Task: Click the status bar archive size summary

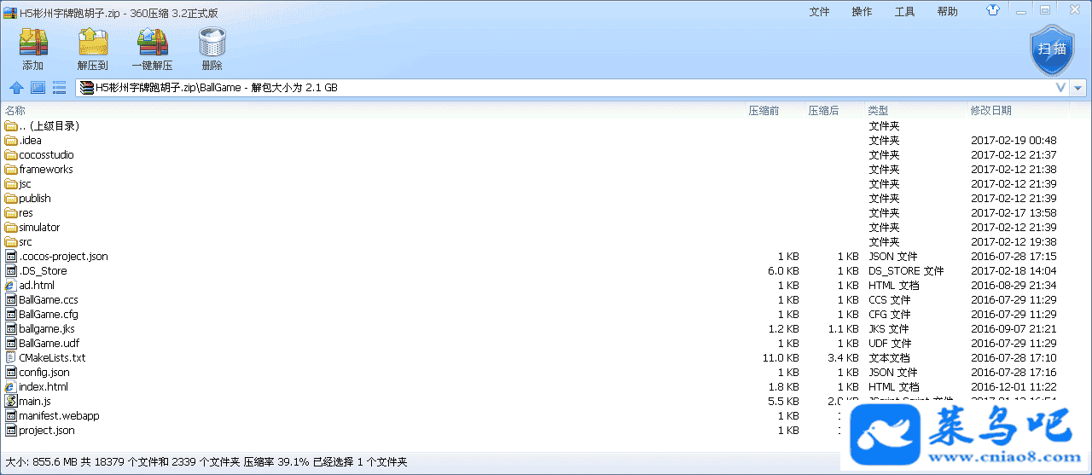Action: [206, 462]
